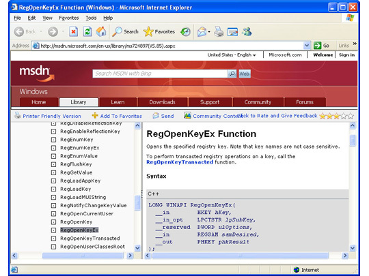Open the Edit menu
Viewport: 369px width, 276px height.
[31, 18]
